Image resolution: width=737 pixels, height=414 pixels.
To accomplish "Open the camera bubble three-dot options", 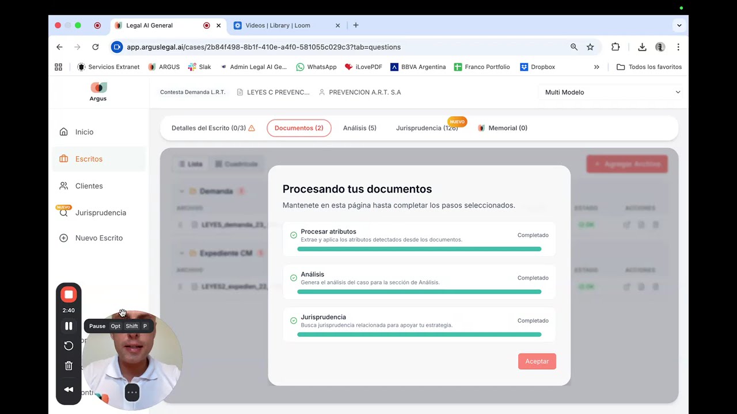I will click(x=132, y=393).
